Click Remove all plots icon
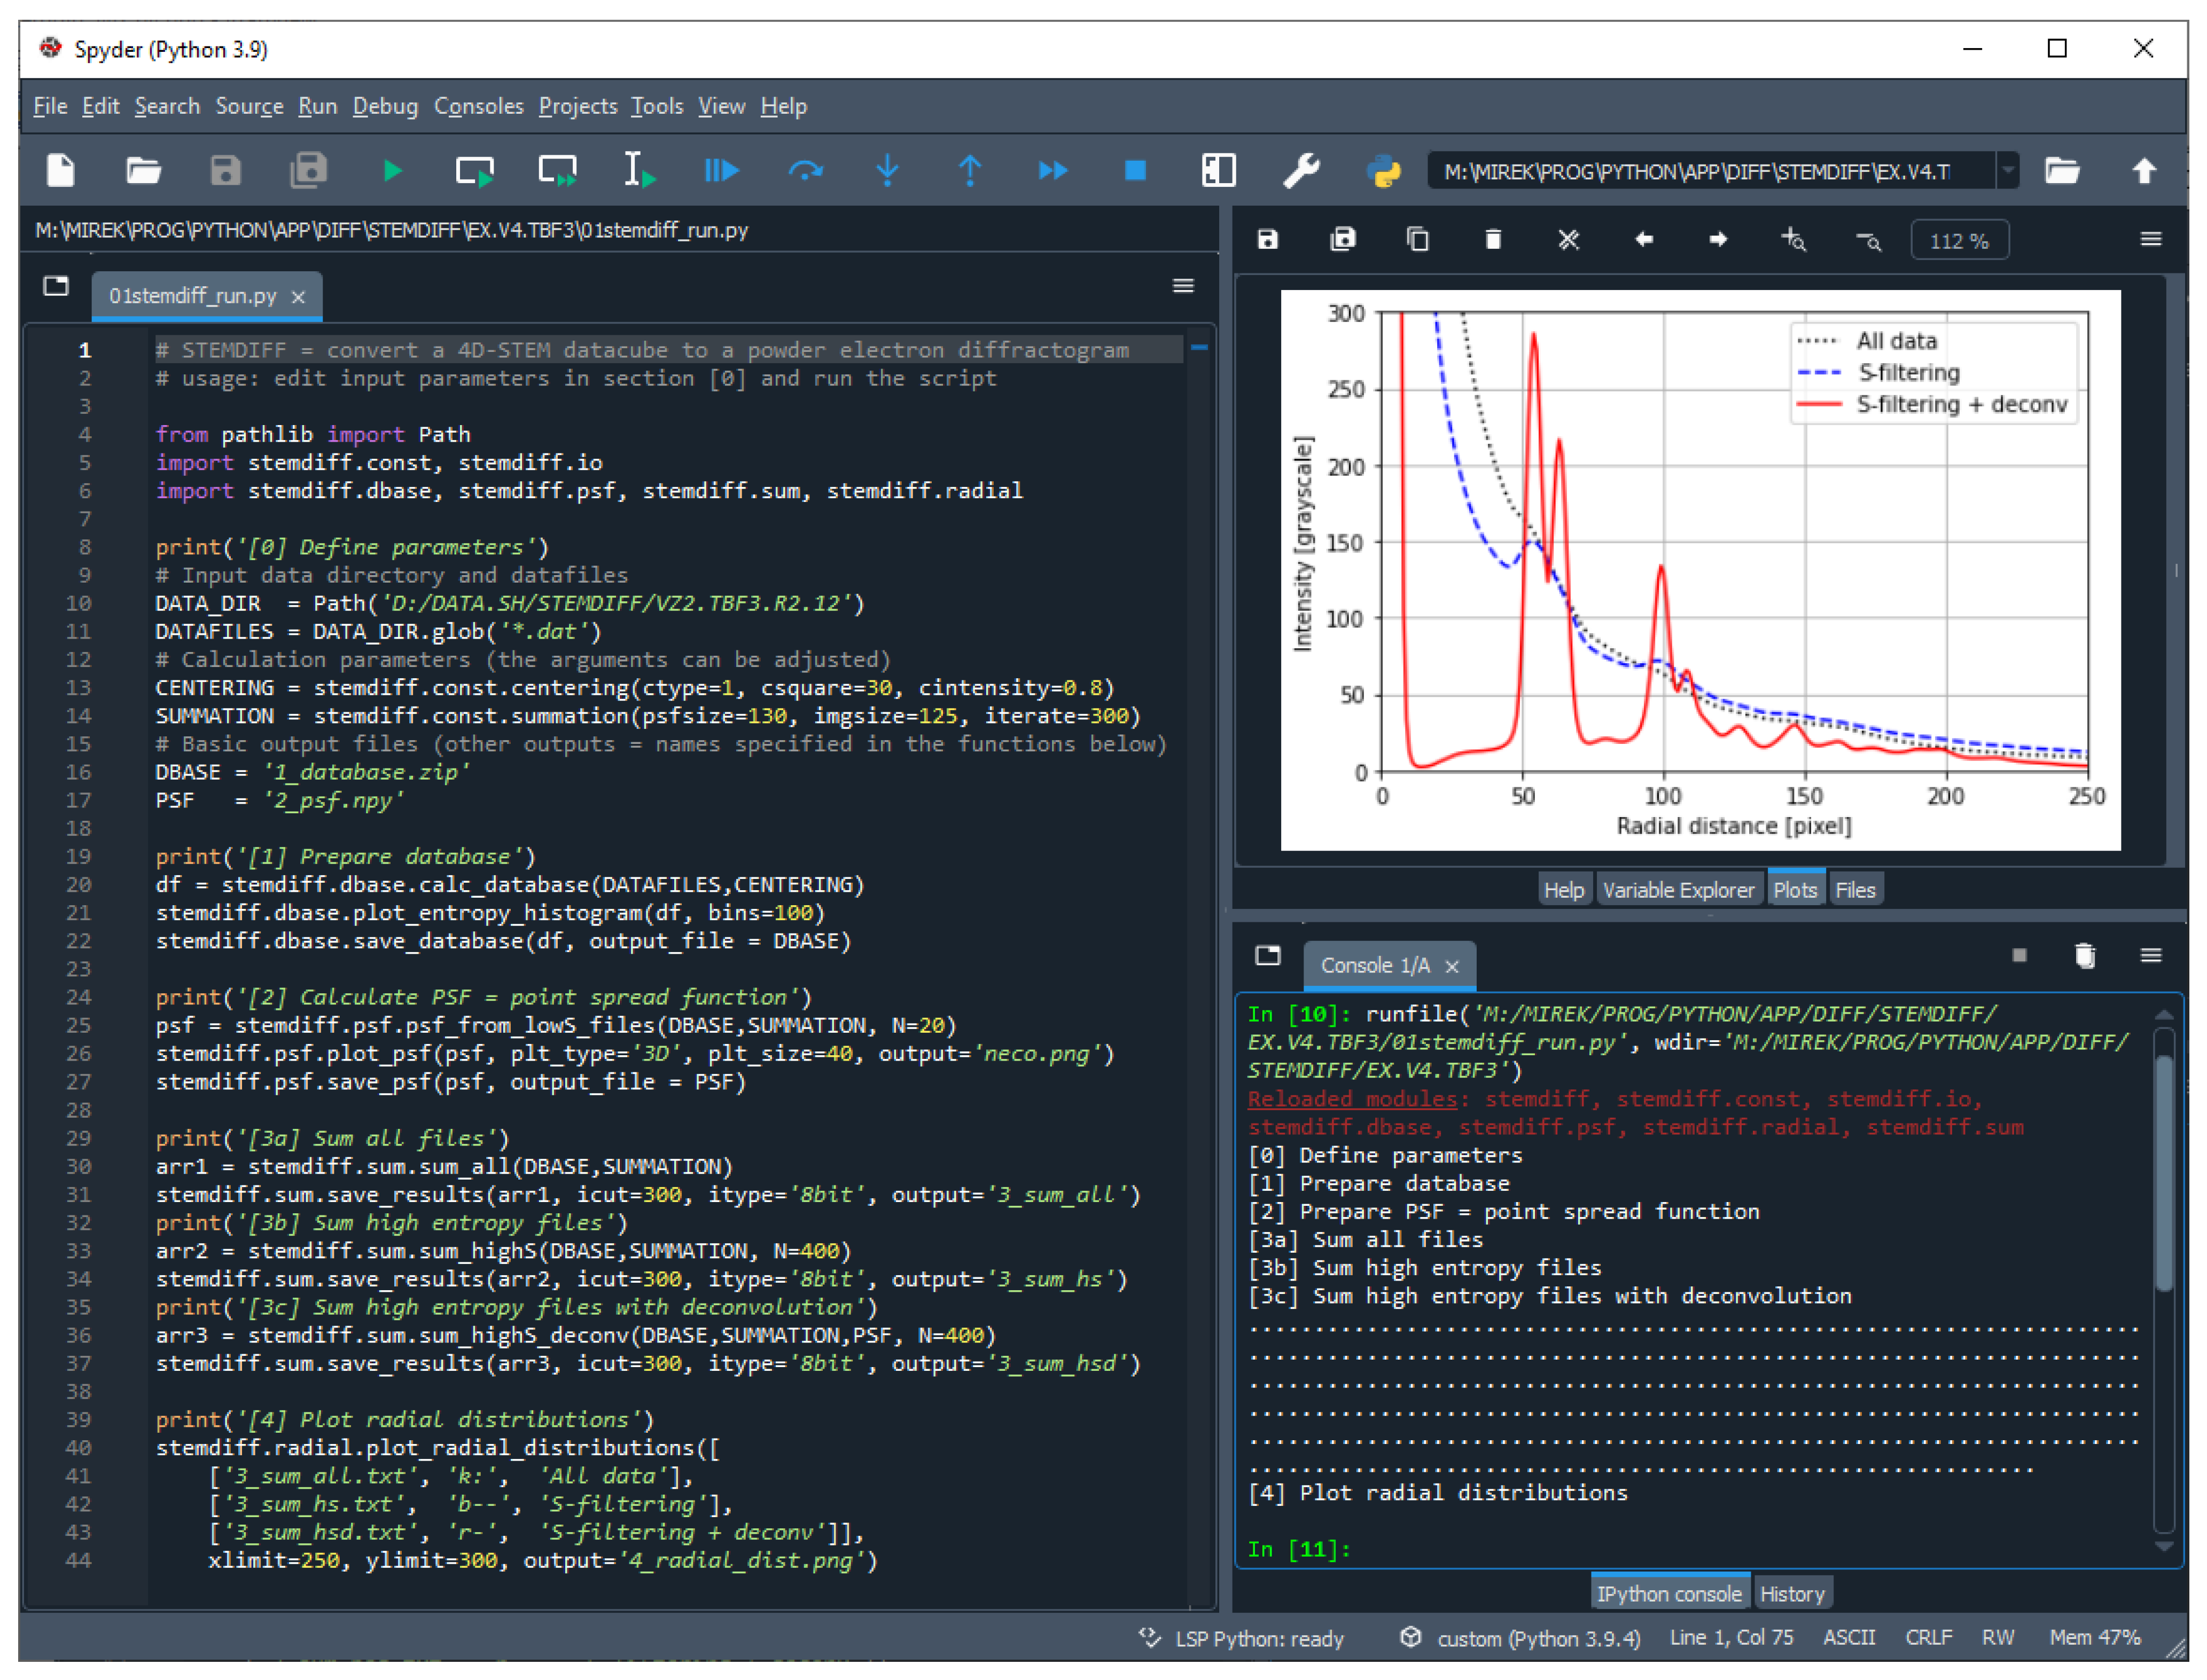2207x1680 pixels. pyautogui.click(x=1567, y=240)
